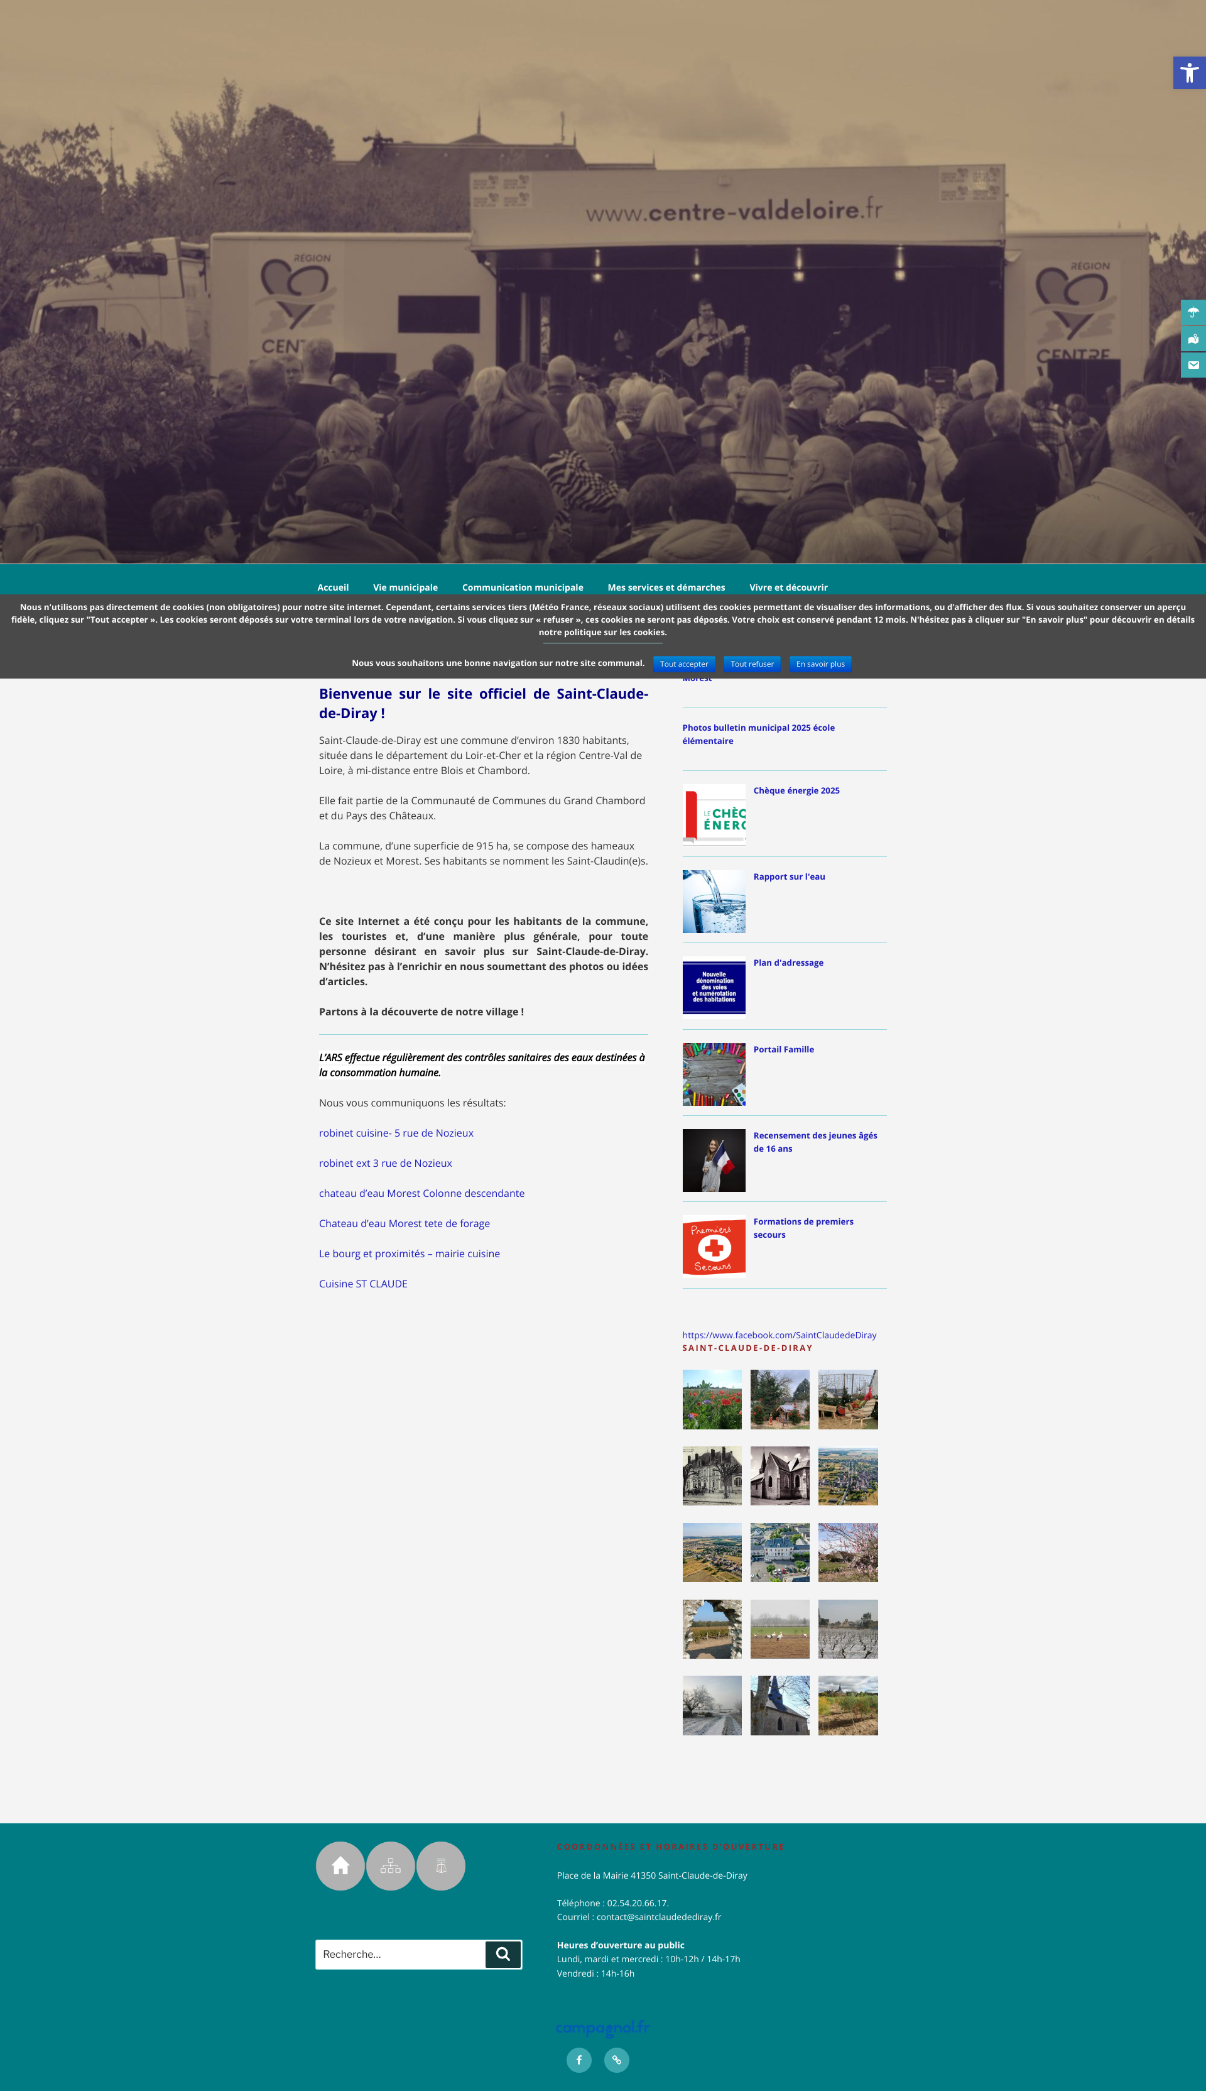Screen dimensions: 1206x2091
Task: Click the Nouvelle dénomination des voies thumbnail
Action: (x=714, y=988)
